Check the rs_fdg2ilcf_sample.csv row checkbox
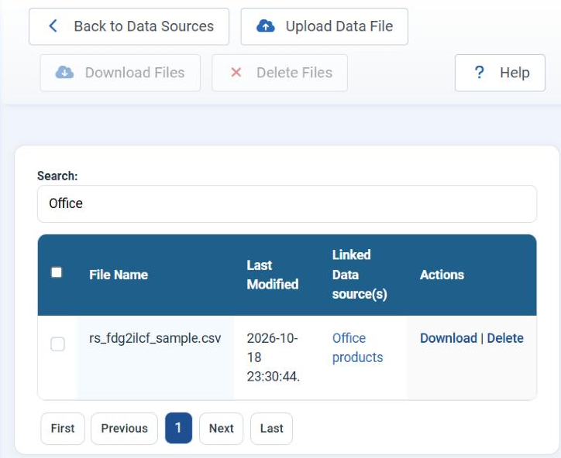The image size is (561, 458). pos(57,344)
